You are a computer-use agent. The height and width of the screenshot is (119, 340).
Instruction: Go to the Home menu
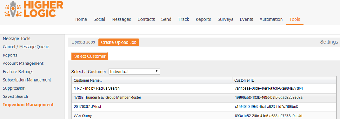click(81, 19)
